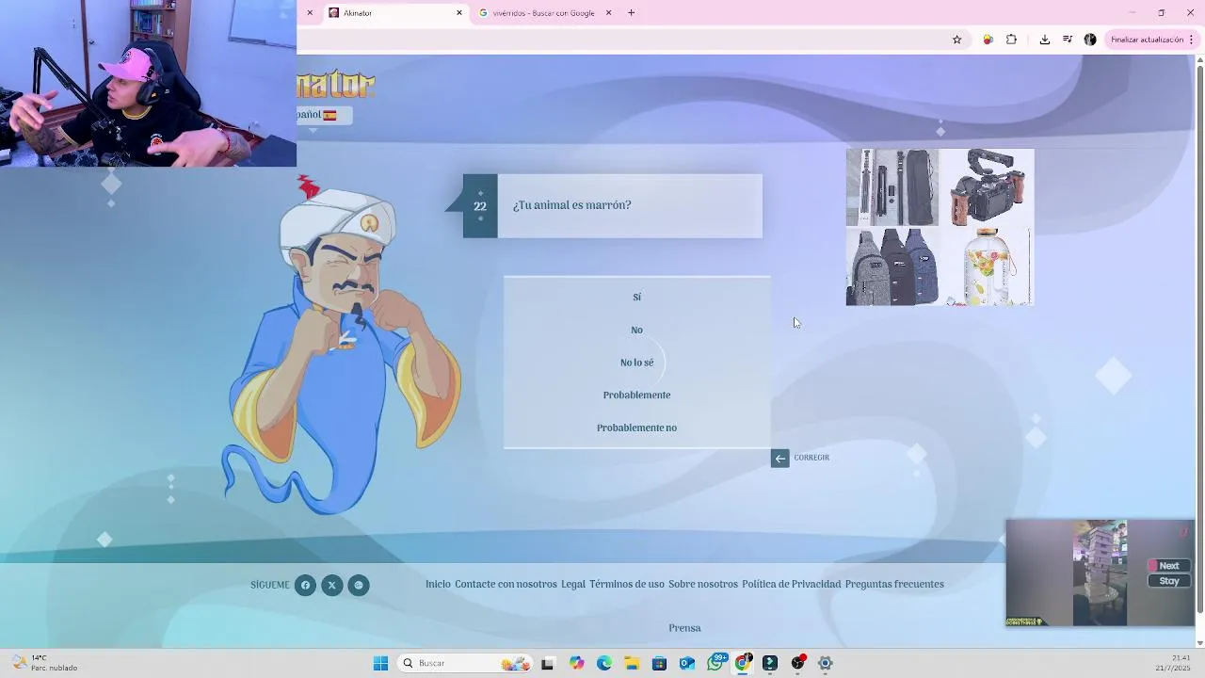Answer No lo sé
1205x678 pixels.
(x=636, y=363)
